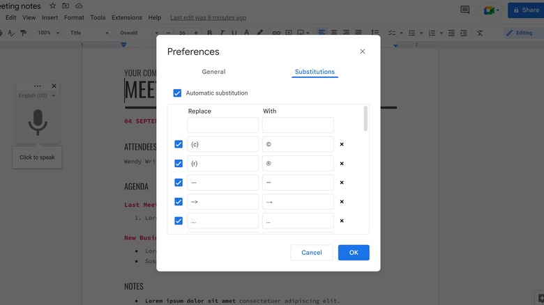
Task: Align text left
Action: [x=322, y=33]
